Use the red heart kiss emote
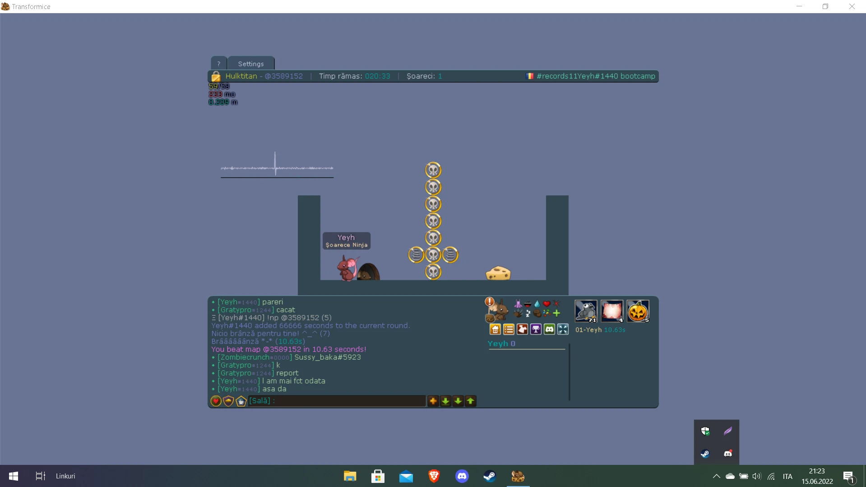Viewport: 866px width, 487px height. [x=546, y=304]
